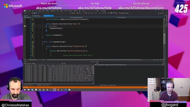Viewport: 190px width, 107px height.
Task: Collapse the using block at line 24
Action: [34, 24]
